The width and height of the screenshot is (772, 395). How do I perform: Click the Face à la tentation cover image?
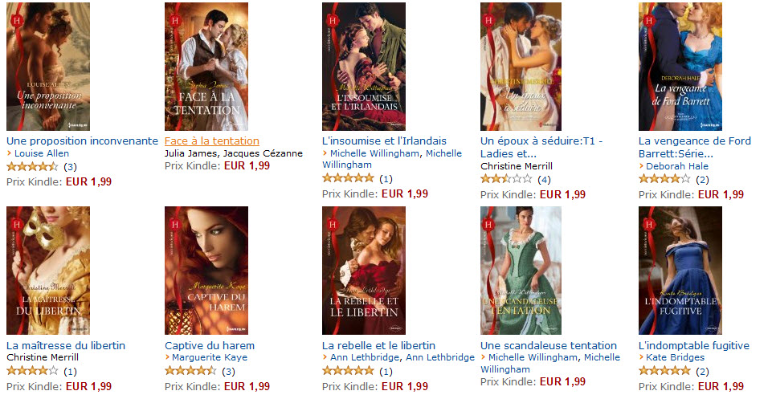[x=206, y=67]
